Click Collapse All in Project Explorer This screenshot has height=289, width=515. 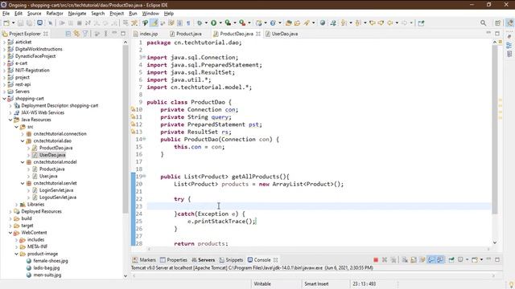(x=68, y=34)
